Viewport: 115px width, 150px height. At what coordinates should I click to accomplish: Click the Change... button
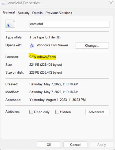(x=92, y=46)
